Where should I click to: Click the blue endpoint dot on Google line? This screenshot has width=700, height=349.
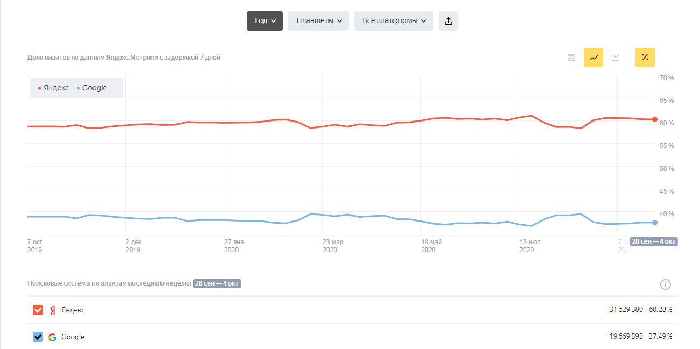click(655, 223)
